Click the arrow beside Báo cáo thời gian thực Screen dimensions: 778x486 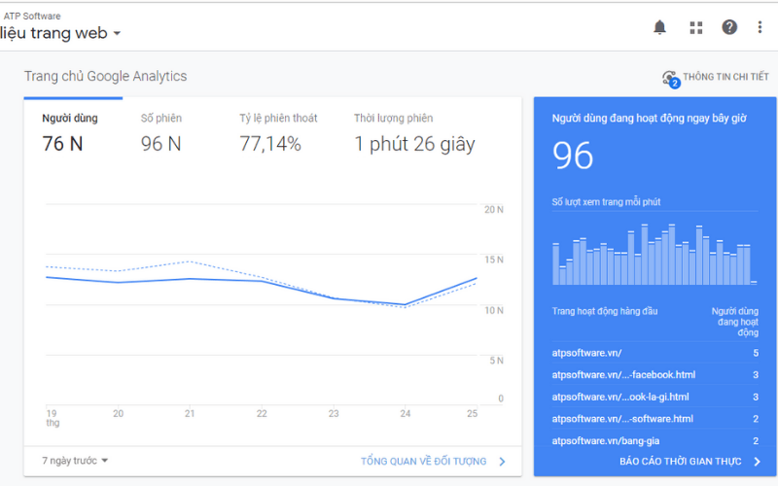tap(757, 461)
